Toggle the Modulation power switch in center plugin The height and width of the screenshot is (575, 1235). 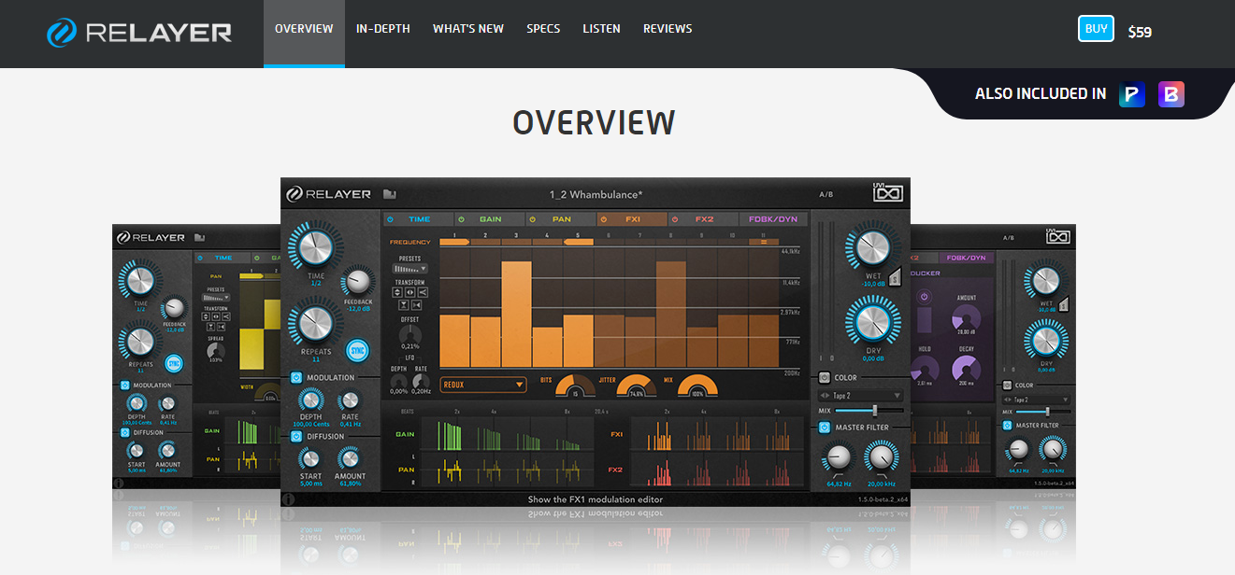(x=296, y=378)
